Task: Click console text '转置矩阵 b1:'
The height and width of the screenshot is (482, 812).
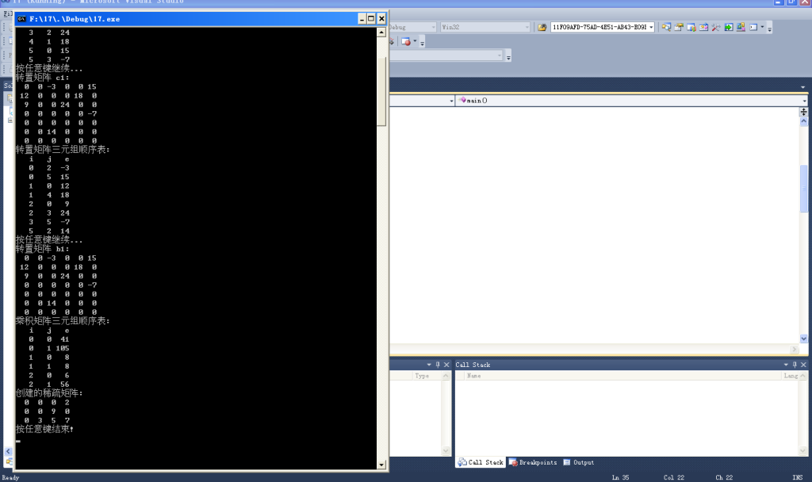Action: tap(43, 249)
